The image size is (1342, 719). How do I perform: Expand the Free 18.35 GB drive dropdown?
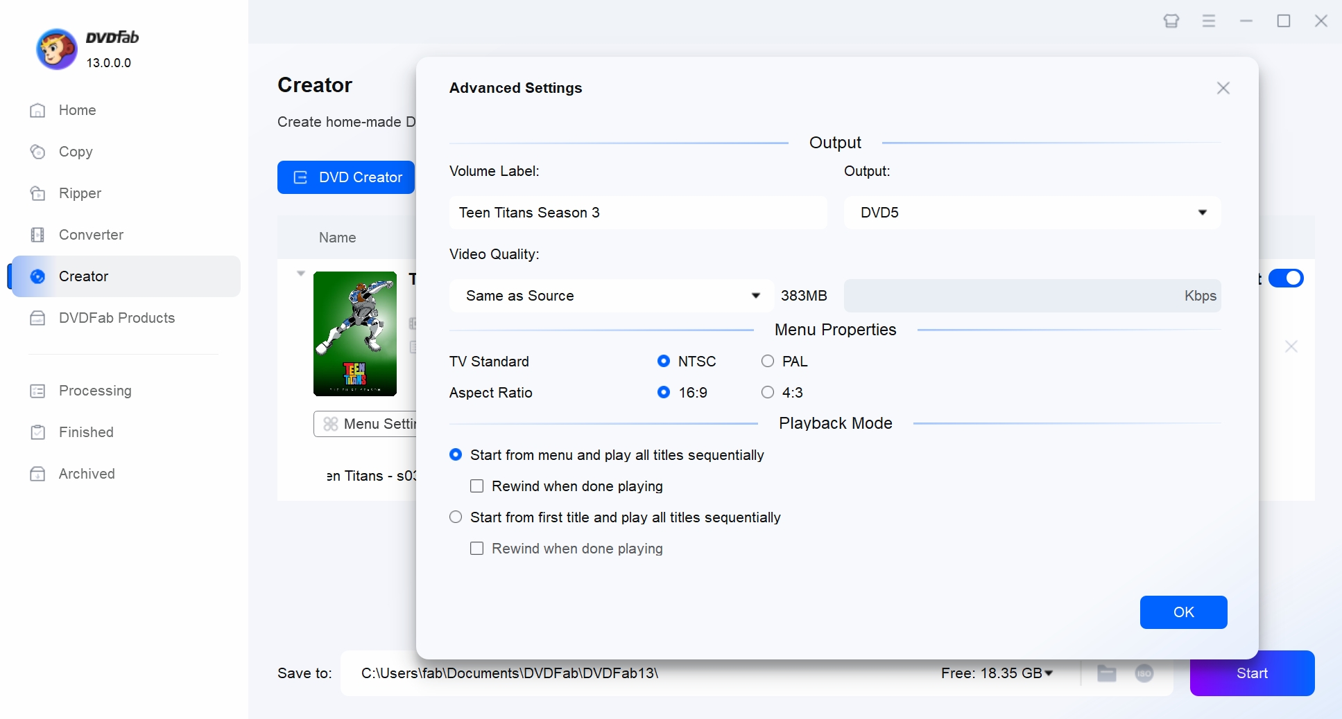(x=1048, y=673)
